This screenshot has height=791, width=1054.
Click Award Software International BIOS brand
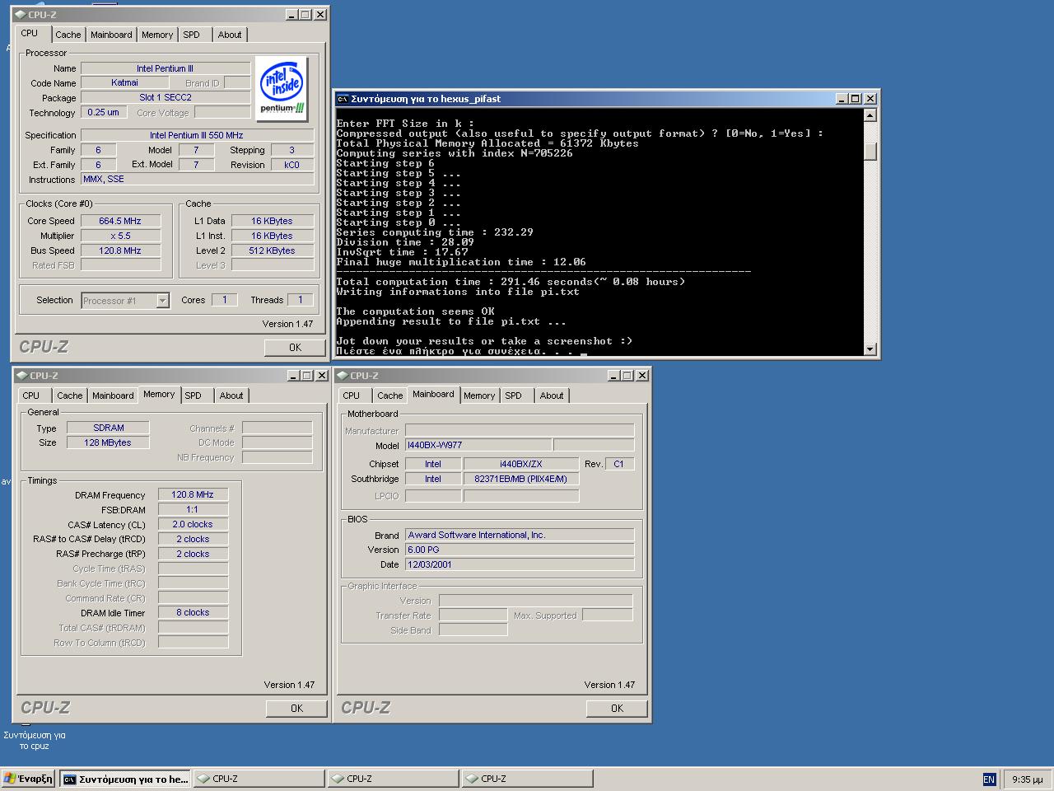[x=520, y=535]
